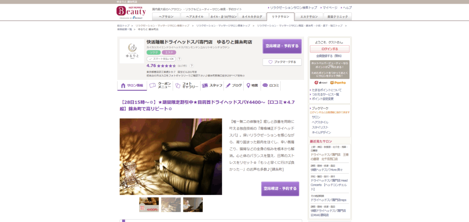Click lower 空席確認・予約する button
This screenshot has width=469, height=222.
280,189
